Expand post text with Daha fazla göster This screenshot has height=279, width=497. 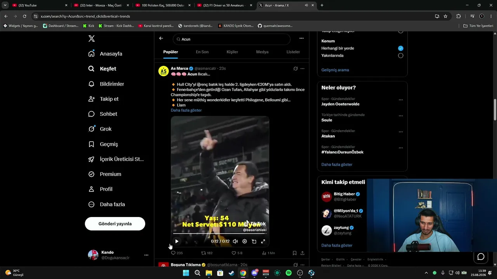point(186,110)
